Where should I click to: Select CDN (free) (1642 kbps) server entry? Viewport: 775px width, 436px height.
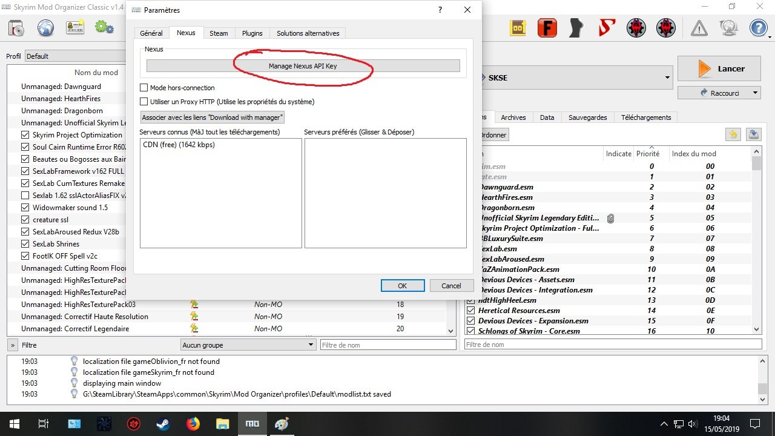tap(179, 145)
